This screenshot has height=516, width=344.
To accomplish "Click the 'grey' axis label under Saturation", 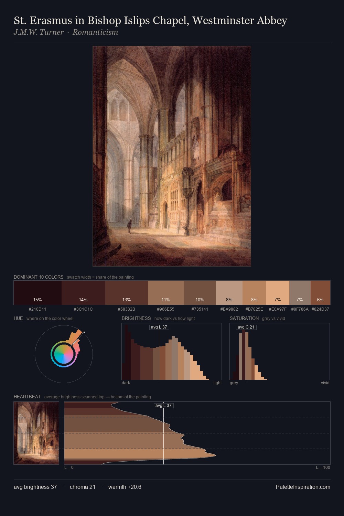I will [234, 383].
